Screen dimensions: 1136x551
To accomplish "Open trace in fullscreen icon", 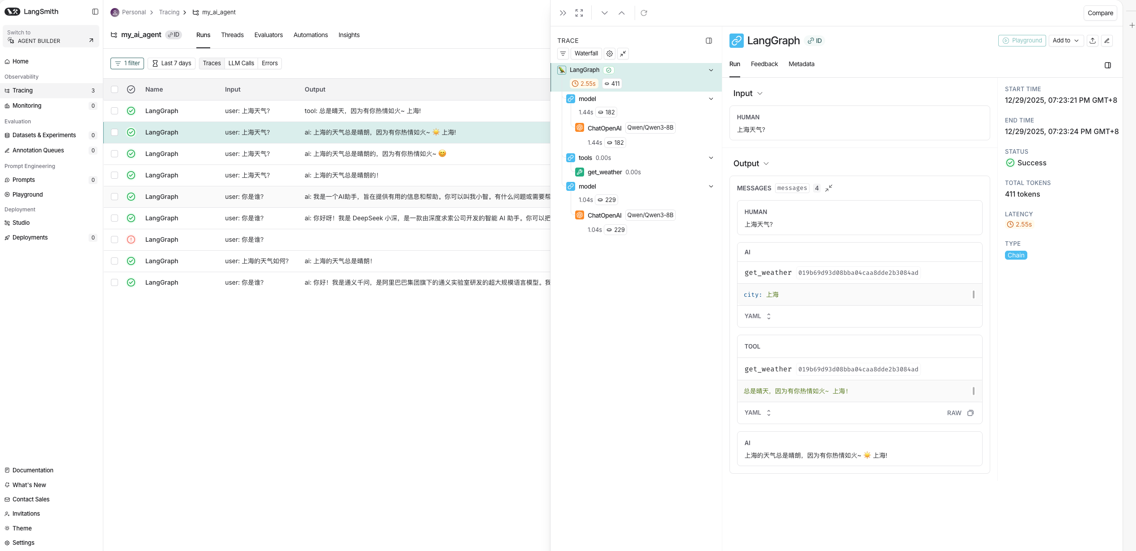I will click(579, 13).
